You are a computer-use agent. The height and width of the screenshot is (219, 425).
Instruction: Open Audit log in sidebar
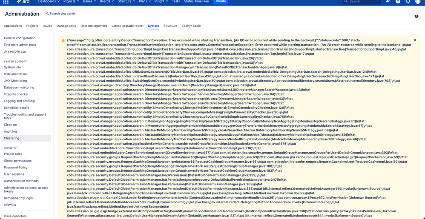(10, 131)
